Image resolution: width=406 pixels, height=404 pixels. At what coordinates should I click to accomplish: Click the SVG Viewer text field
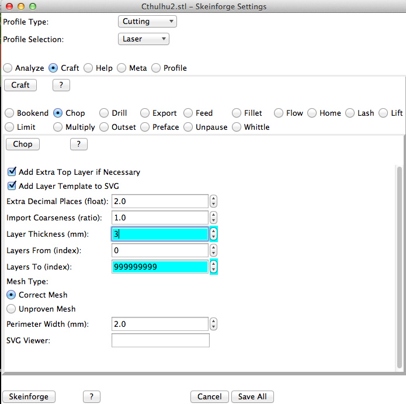[x=161, y=340]
